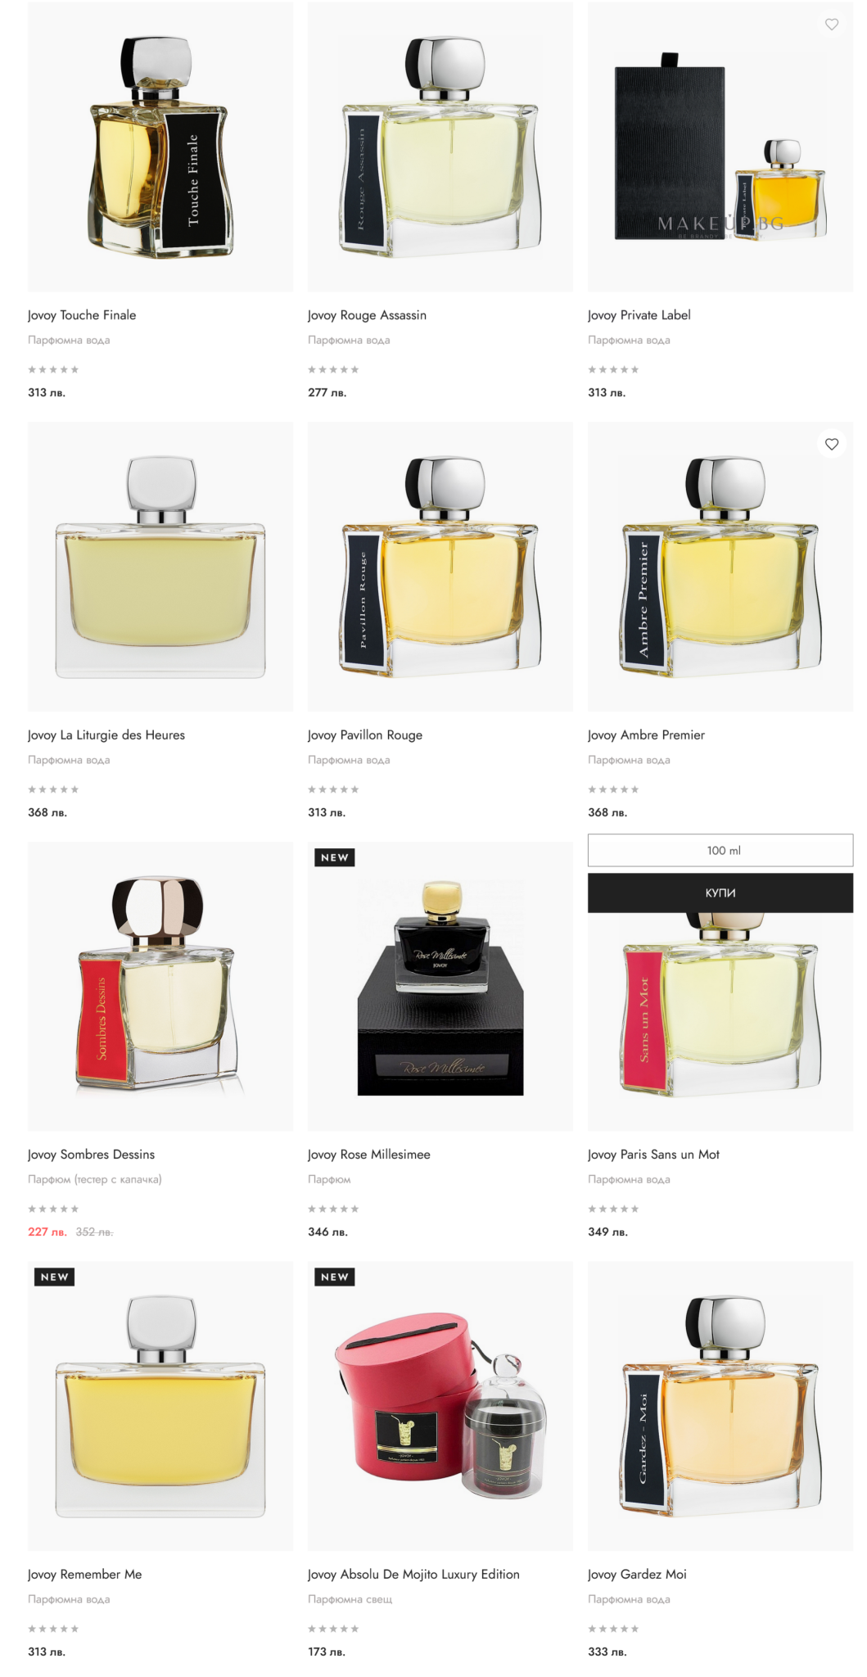The image size is (867, 1677).
Task: Add Jovoy Ambre Premier to wishlist heart
Action: click(831, 444)
